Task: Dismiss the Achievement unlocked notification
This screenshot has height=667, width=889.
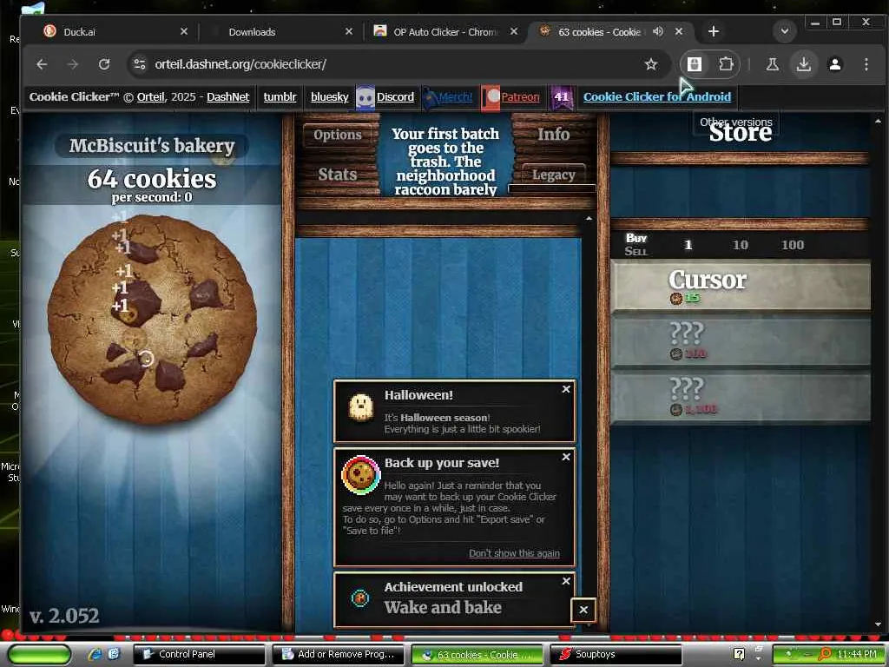Action: [x=566, y=581]
